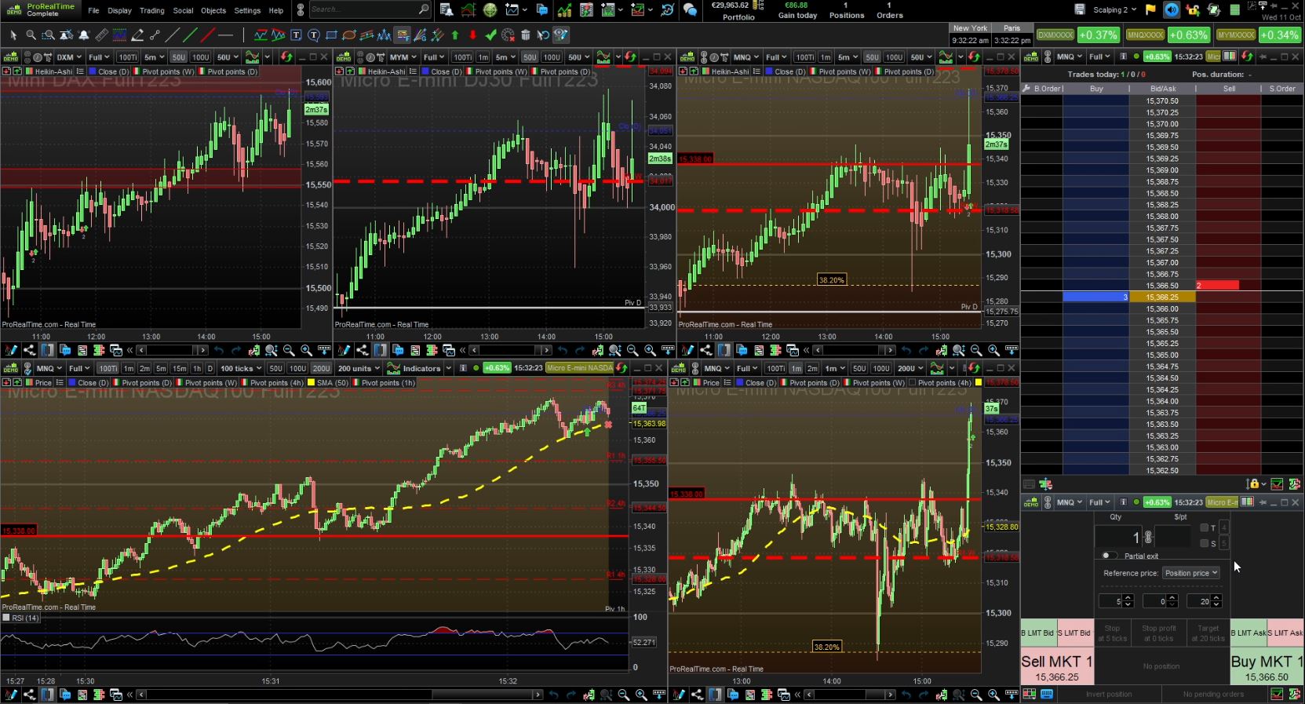Screen dimensions: 1305x704
Task: Click blue Close (D) swatch in DXM chart
Action: [93, 71]
